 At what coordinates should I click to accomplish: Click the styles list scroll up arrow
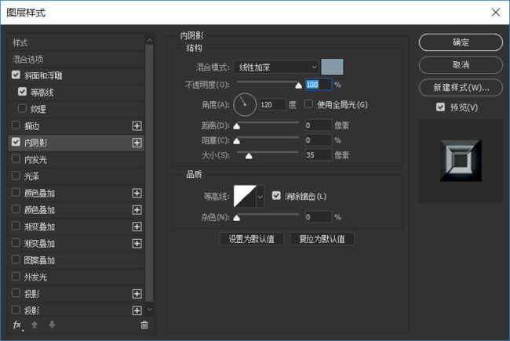149,40
